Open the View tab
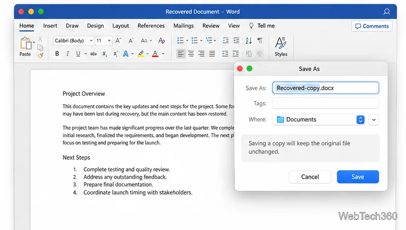Viewport: 406px width, 230px height. click(234, 25)
